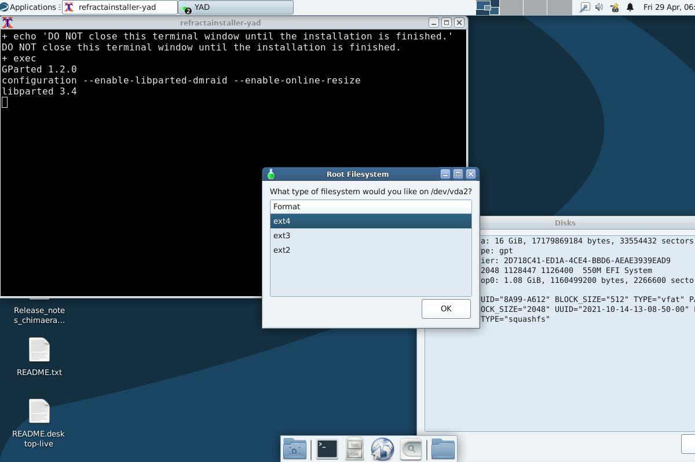Click the screen lock tray icon
Viewport: 695px width, 462px height.
585,7
